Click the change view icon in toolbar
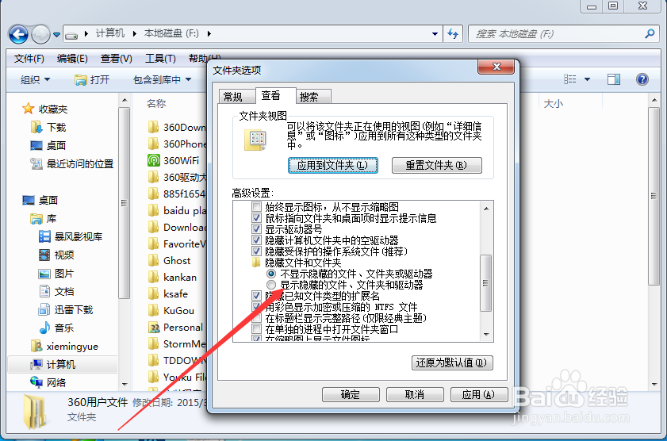Screen dimensions: 667x441 tap(570, 79)
